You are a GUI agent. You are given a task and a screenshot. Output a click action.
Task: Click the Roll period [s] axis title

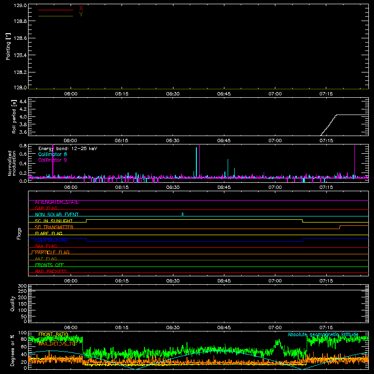tap(14, 117)
